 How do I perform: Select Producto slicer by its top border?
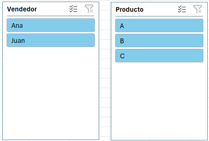click(159, 2)
